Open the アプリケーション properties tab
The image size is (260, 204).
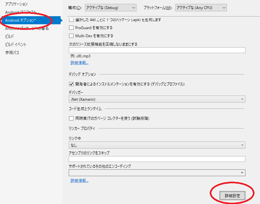click(x=16, y=4)
